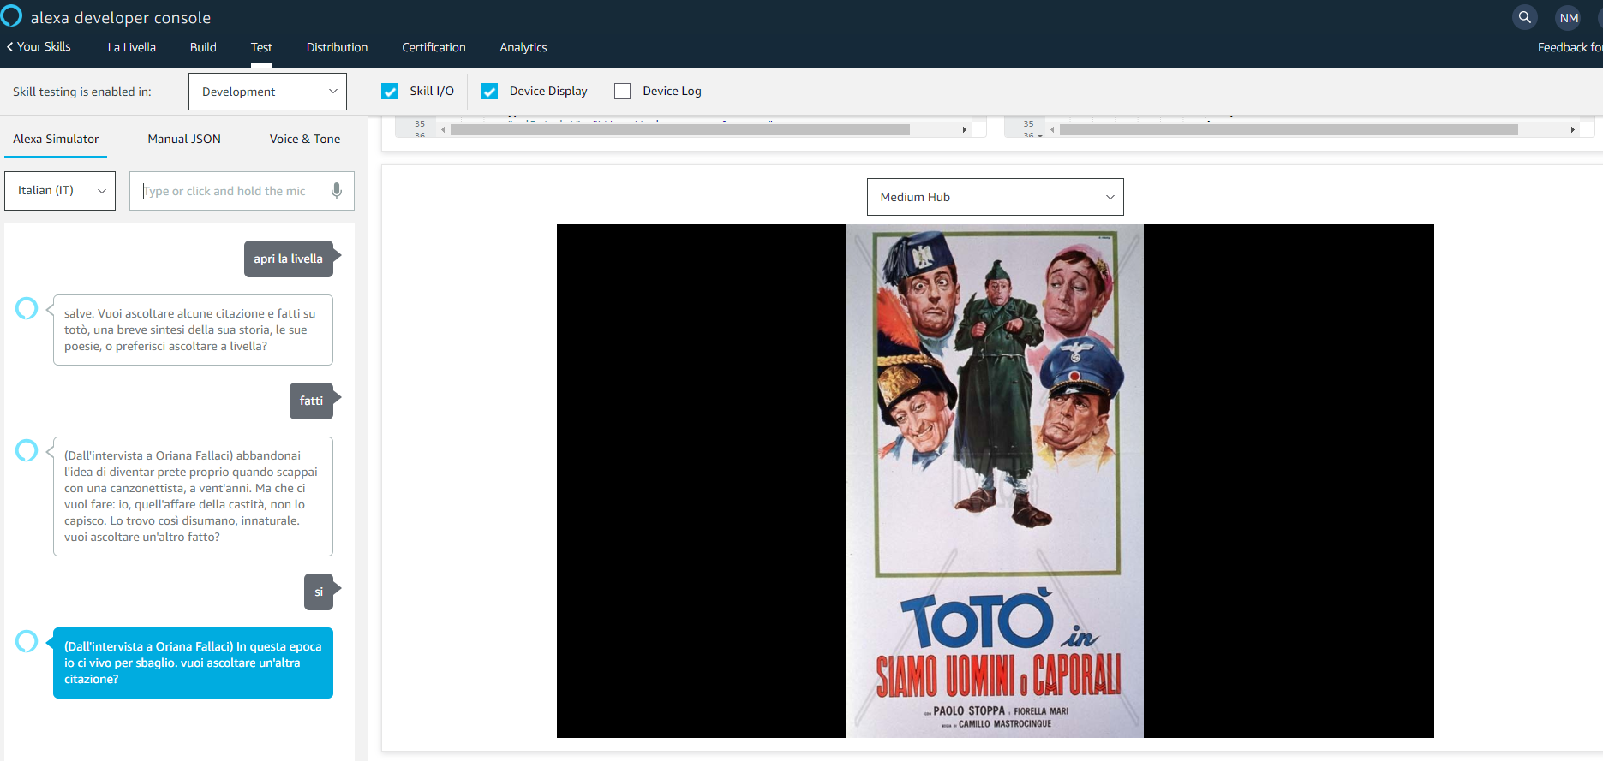Click the Totò movie poster image

pos(995,481)
